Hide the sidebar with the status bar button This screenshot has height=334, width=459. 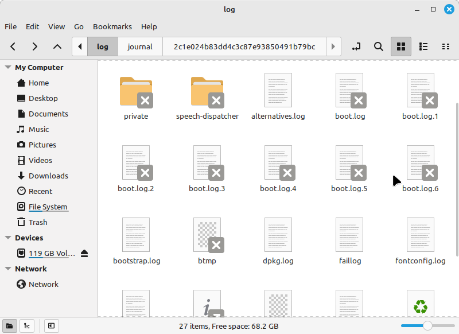click(52, 326)
